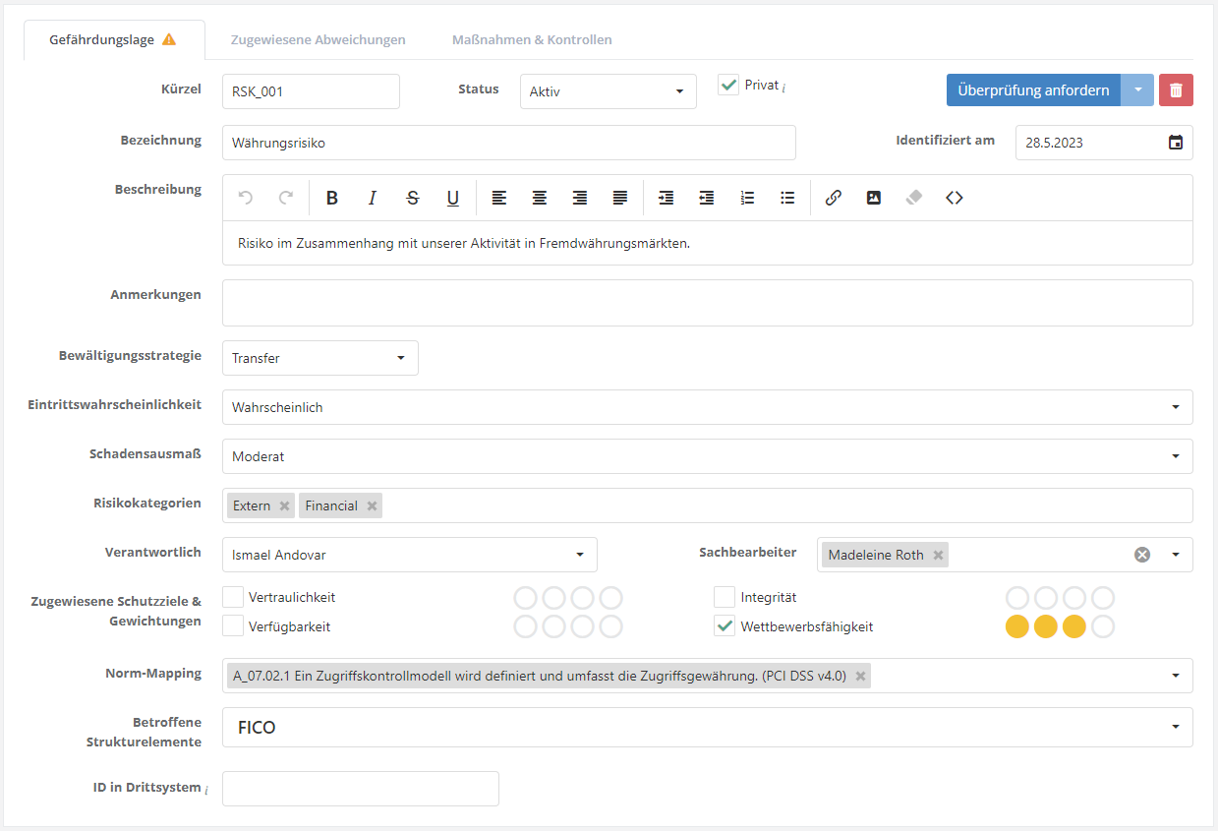Create a bulleted list in description
The image size is (1218, 831).
[x=787, y=198]
